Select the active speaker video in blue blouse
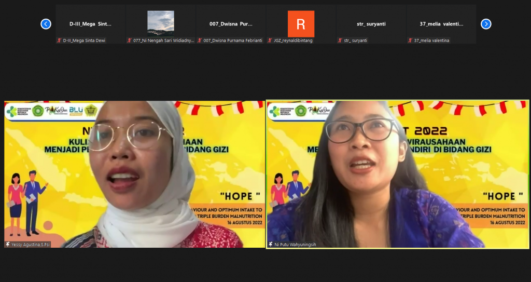 [398, 174]
